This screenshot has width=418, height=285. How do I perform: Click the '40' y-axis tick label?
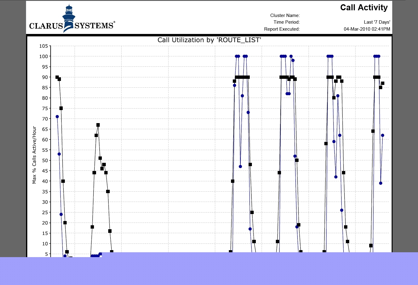click(x=45, y=181)
